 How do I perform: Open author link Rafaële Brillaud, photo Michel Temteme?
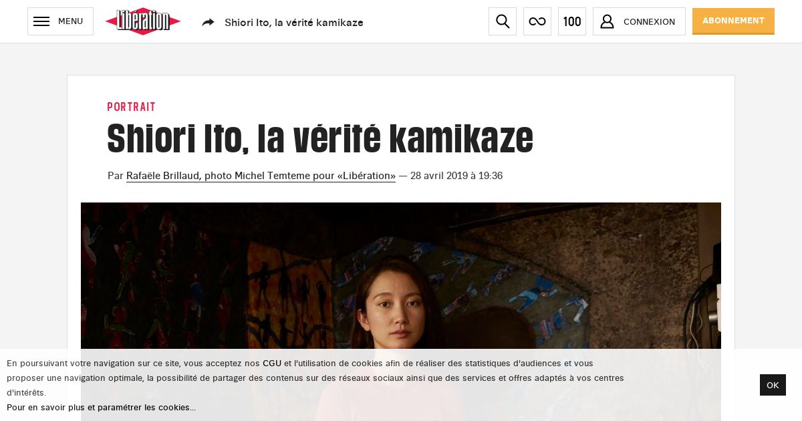tap(261, 176)
